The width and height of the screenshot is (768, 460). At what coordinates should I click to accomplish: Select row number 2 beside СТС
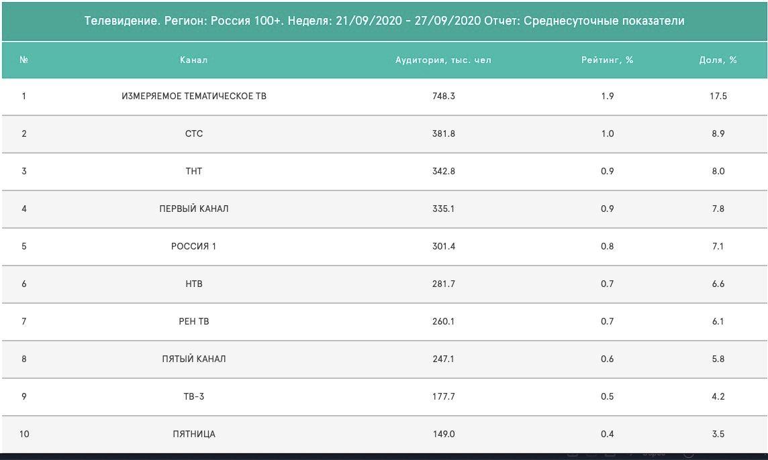tap(24, 133)
